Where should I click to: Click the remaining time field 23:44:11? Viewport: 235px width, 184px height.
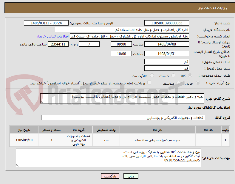[58, 44]
